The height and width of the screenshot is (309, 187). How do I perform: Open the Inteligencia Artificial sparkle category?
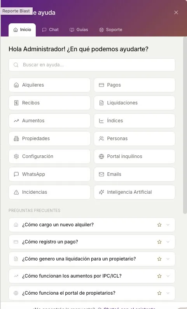pos(135,192)
